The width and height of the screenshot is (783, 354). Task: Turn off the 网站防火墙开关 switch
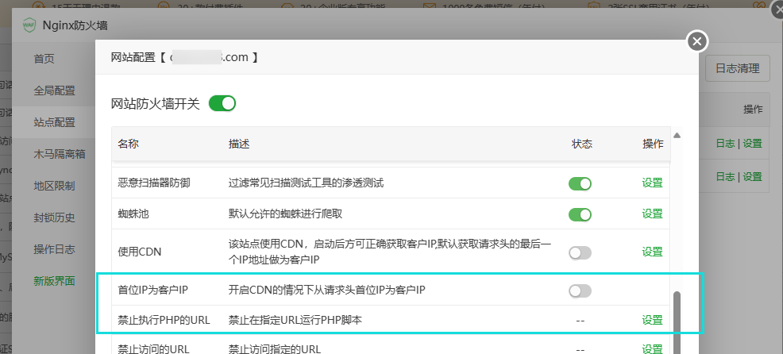(x=222, y=103)
